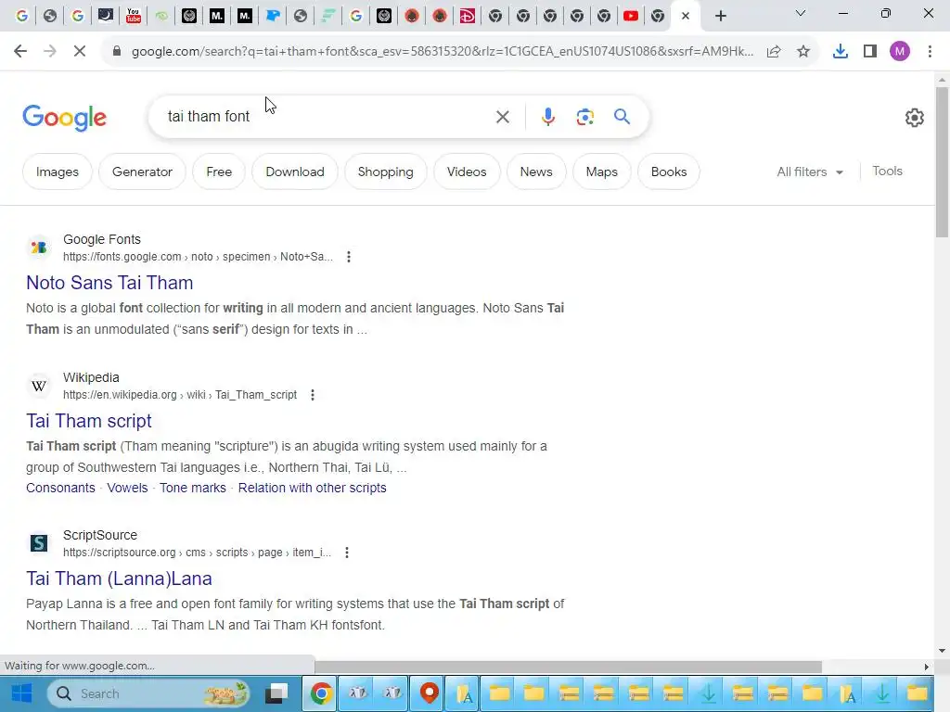Open the tab search chevron
The image size is (950, 712).
pos(801,13)
